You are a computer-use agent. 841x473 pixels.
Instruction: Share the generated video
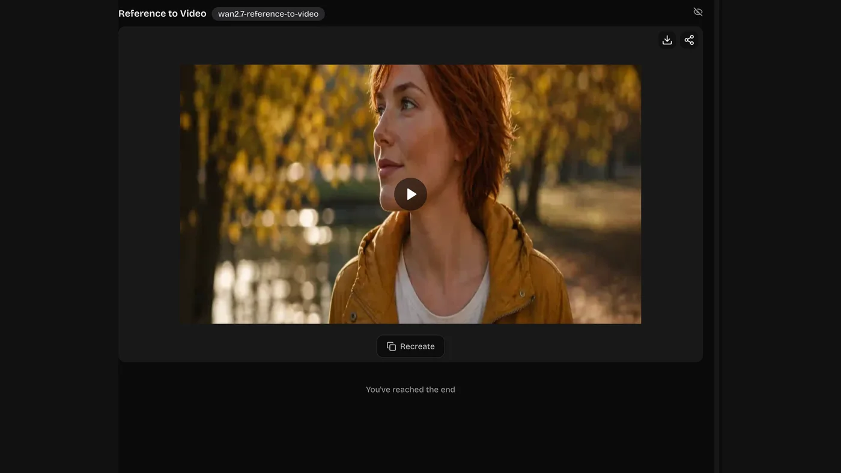click(689, 40)
